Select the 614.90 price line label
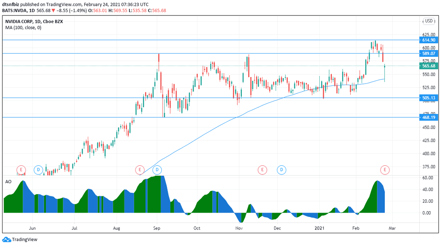The width and height of the screenshot is (441, 246). click(x=429, y=40)
